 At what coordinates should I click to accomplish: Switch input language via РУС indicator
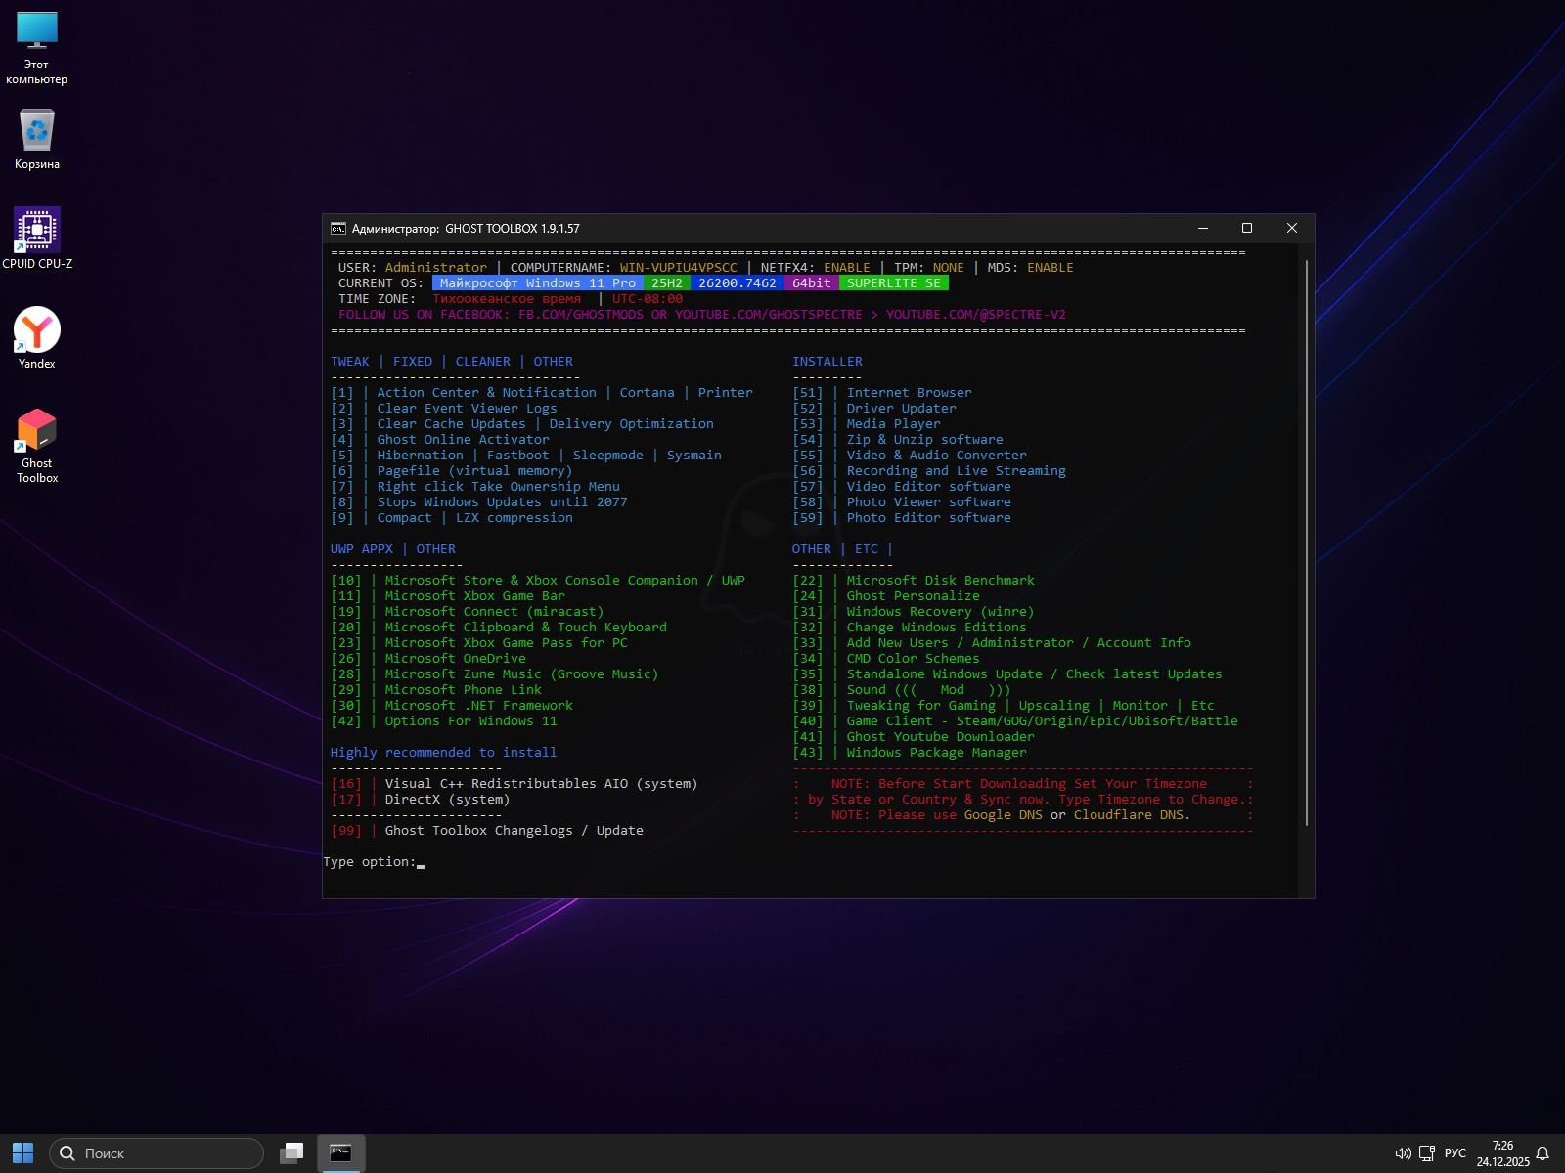point(1455,1153)
